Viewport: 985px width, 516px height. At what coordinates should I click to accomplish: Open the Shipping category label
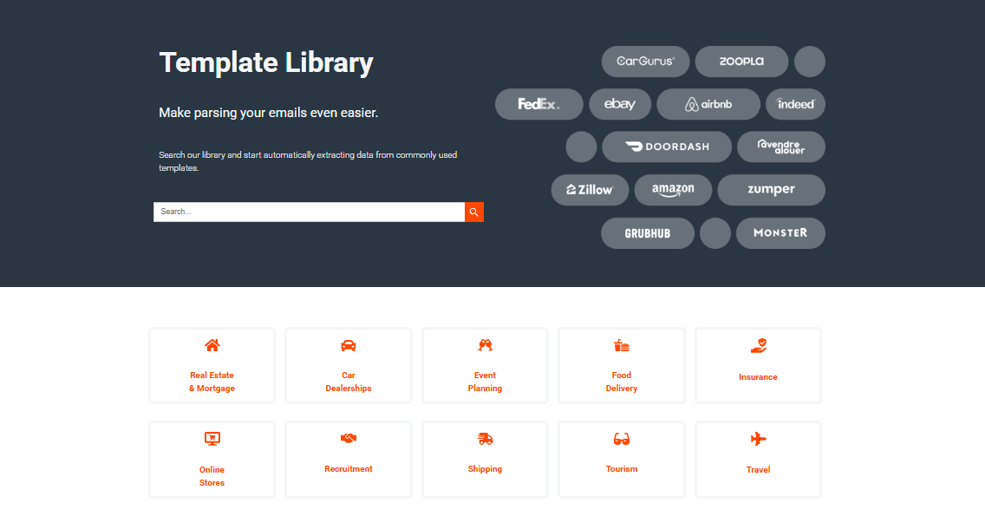[485, 469]
